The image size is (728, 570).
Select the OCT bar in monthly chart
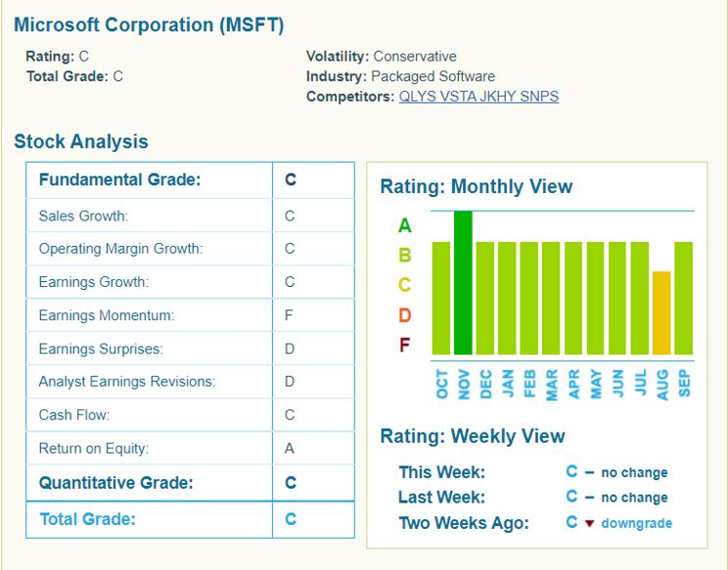coord(441,298)
